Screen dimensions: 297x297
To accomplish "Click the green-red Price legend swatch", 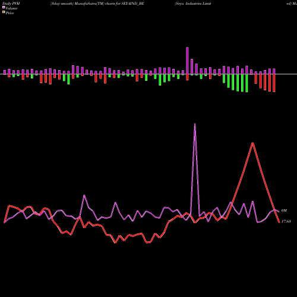I will click(4, 12).
